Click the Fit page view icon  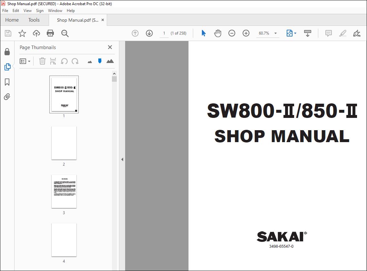click(x=290, y=33)
